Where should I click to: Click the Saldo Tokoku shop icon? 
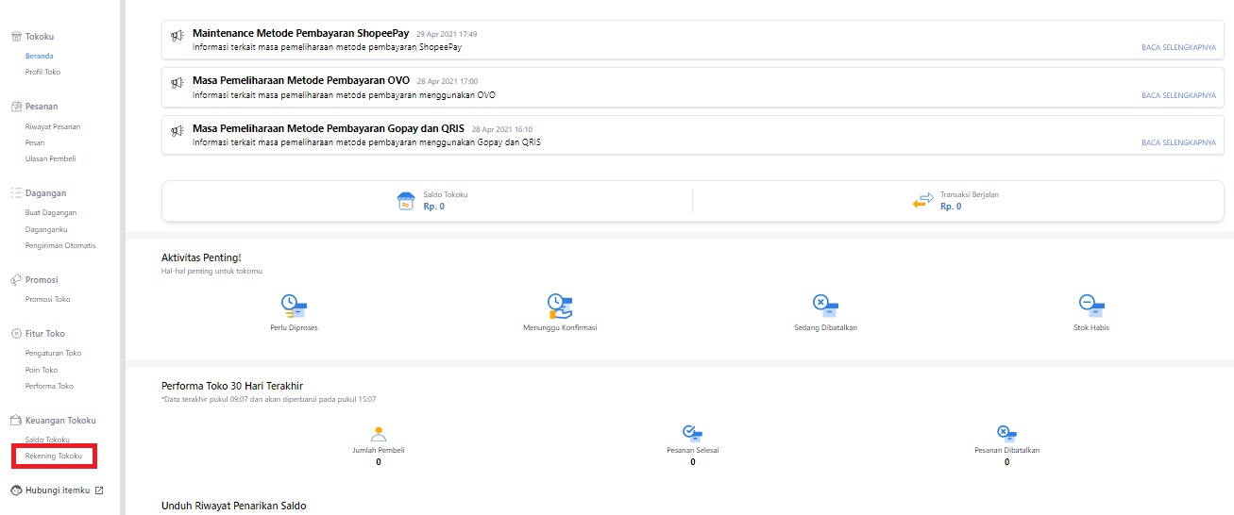406,200
